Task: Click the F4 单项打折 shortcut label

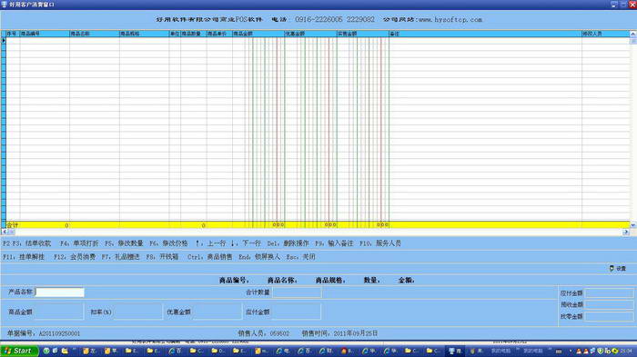Action: point(79,243)
